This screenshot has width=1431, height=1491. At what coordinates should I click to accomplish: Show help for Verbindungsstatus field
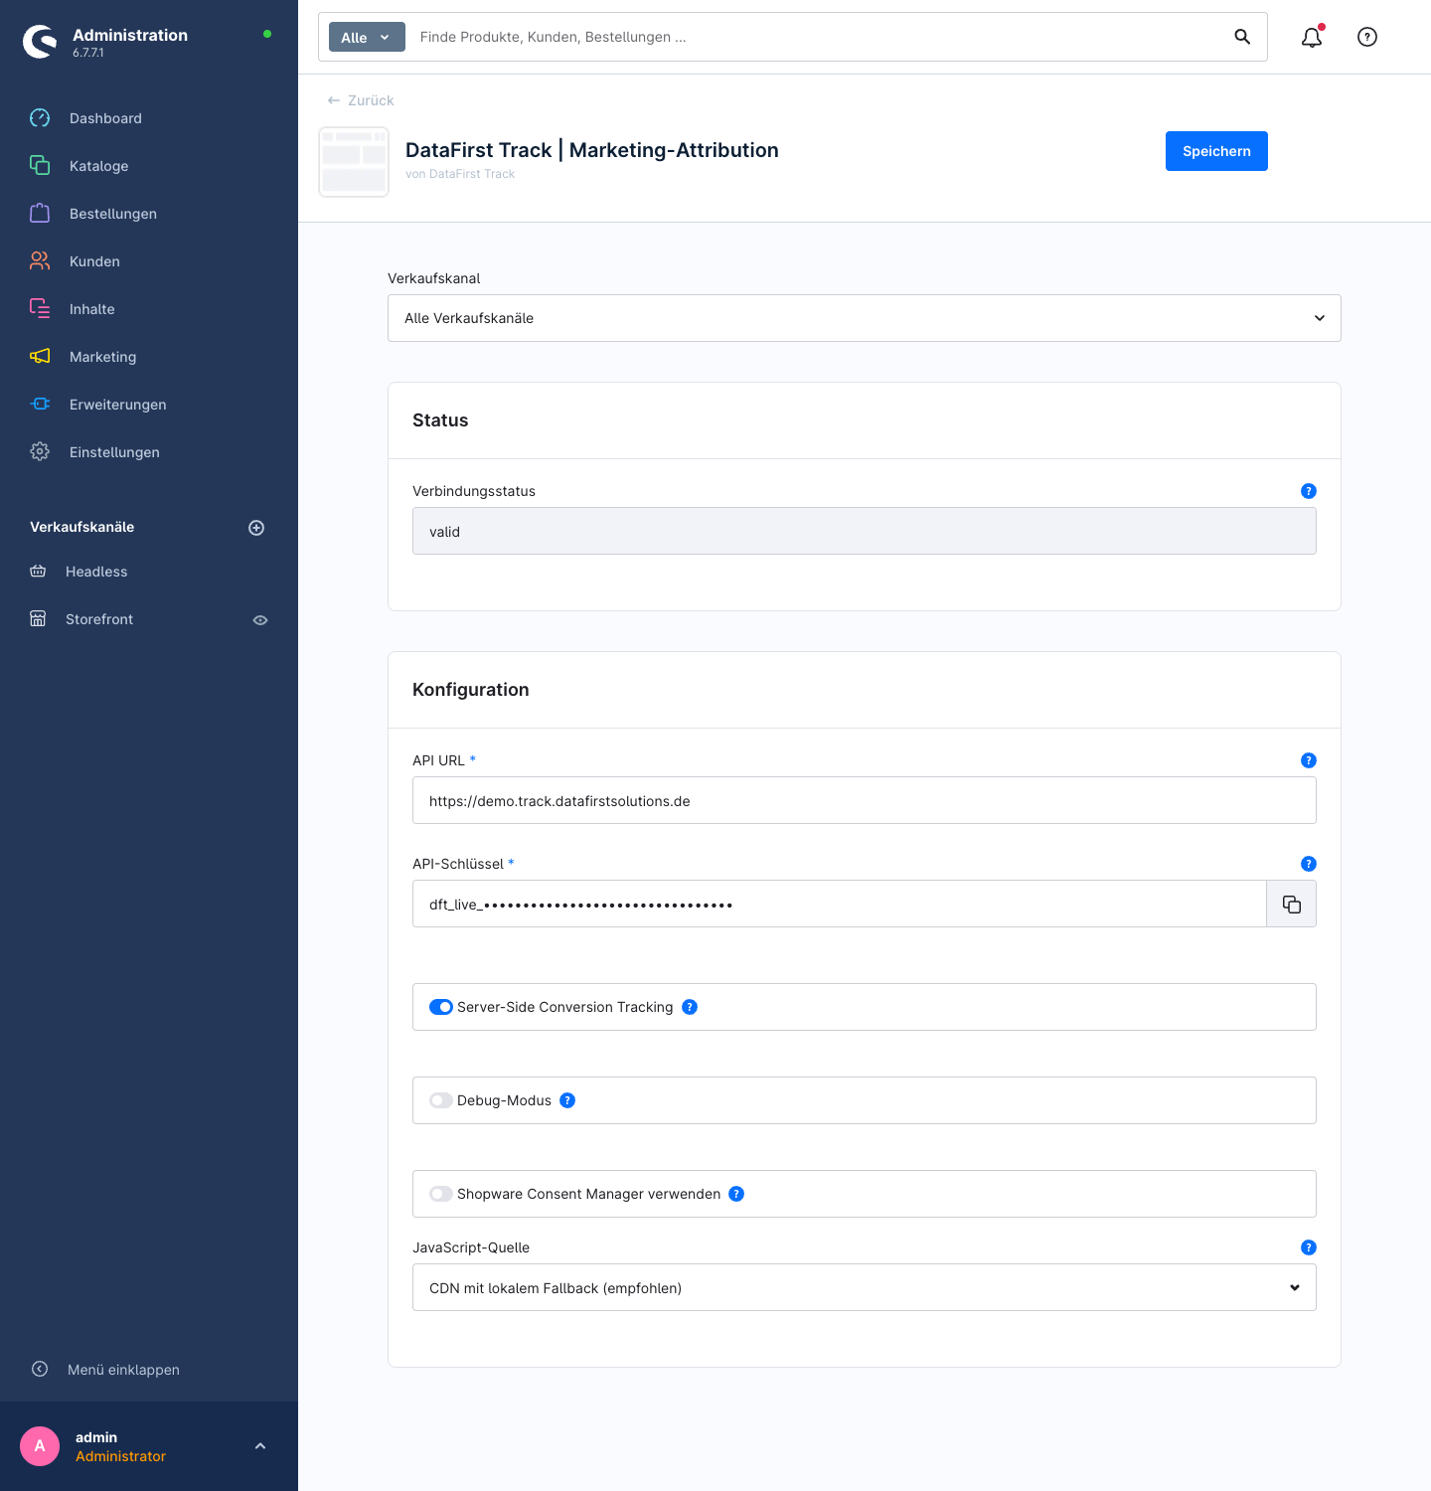click(x=1309, y=491)
